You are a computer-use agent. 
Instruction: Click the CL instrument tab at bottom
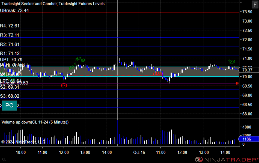4,159
